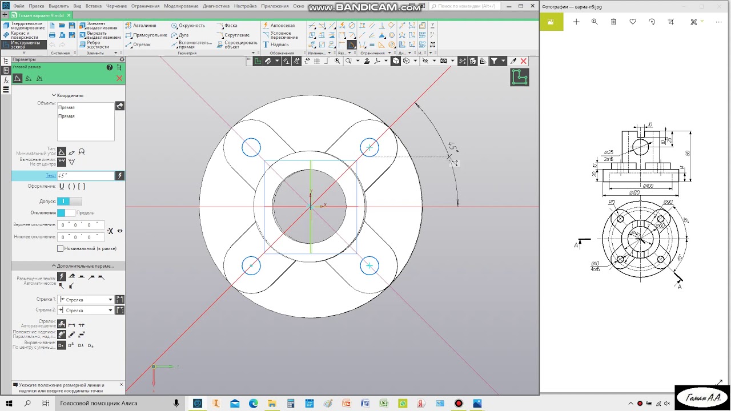Open help for Угловой размер
The width and height of the screenshot is (731, 411).
click(110, 67)
